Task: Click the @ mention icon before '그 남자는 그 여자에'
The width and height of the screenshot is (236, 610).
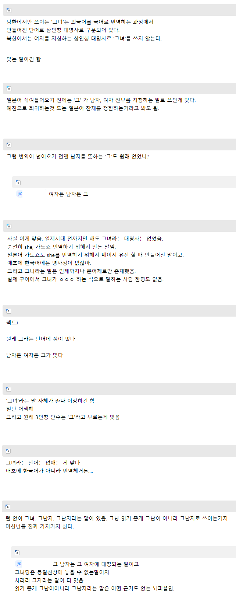Action: [x=19, y=564]
